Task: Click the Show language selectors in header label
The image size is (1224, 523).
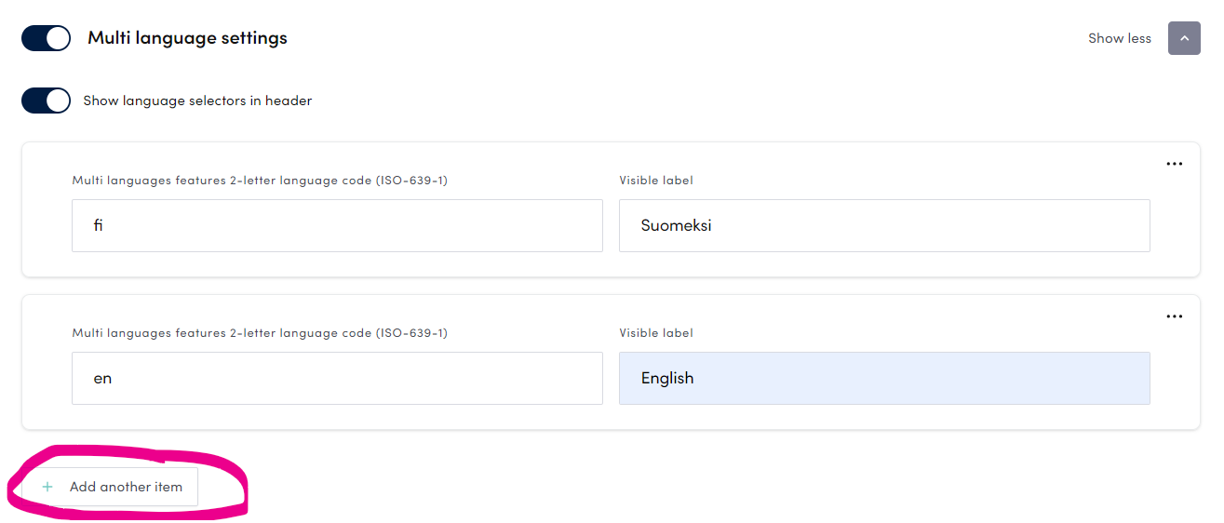Action: 197,101
